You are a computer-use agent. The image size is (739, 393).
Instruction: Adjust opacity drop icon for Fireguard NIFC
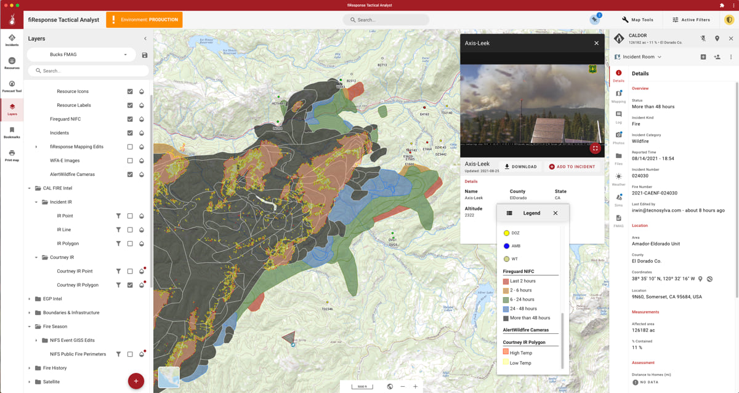coord(141,119)
